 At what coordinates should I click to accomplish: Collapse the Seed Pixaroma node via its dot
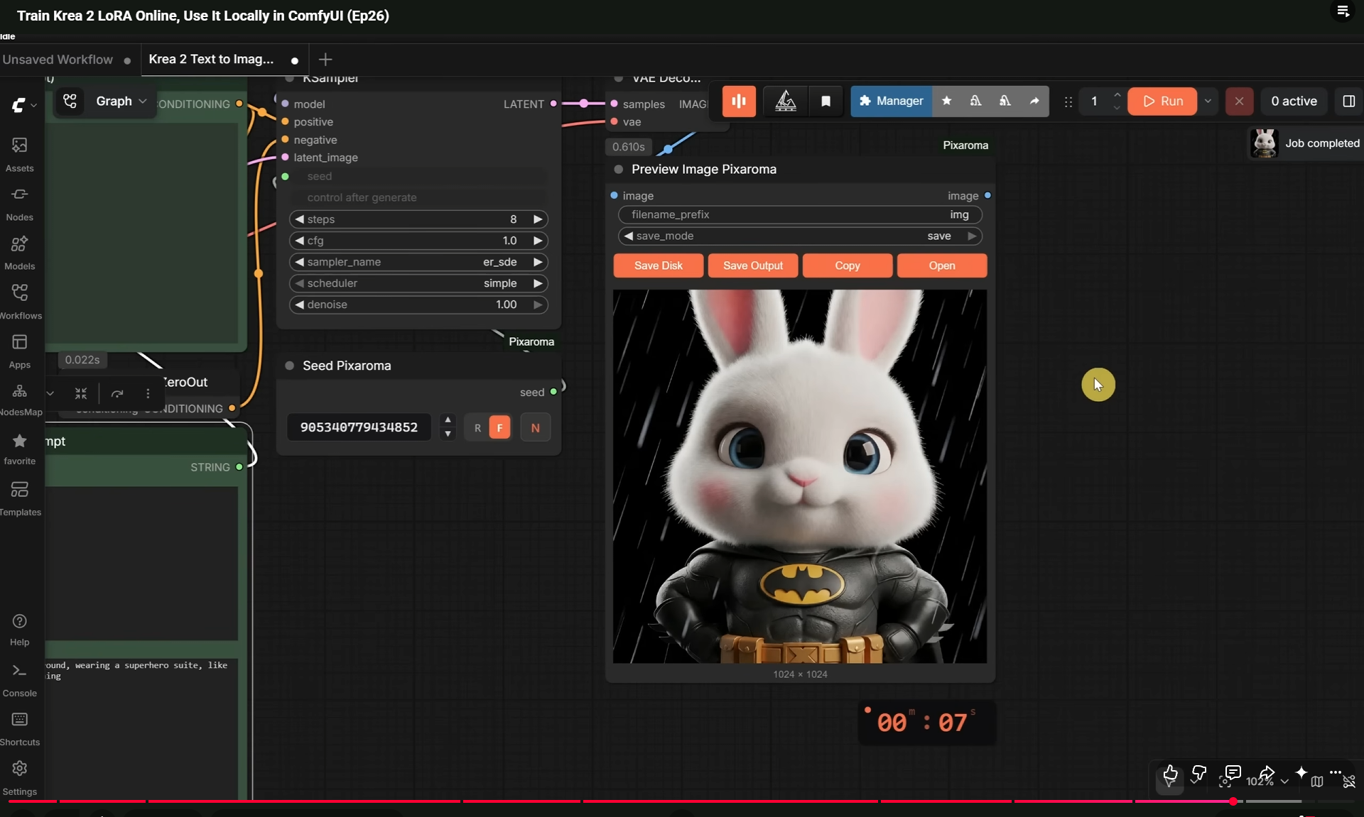pyautogui.click(x=289, y=366)
